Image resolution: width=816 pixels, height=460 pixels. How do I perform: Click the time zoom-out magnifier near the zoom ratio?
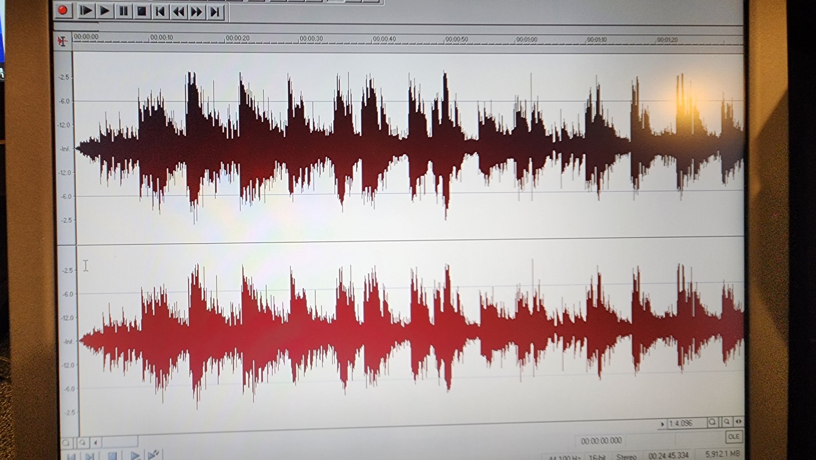click(712, 422)
